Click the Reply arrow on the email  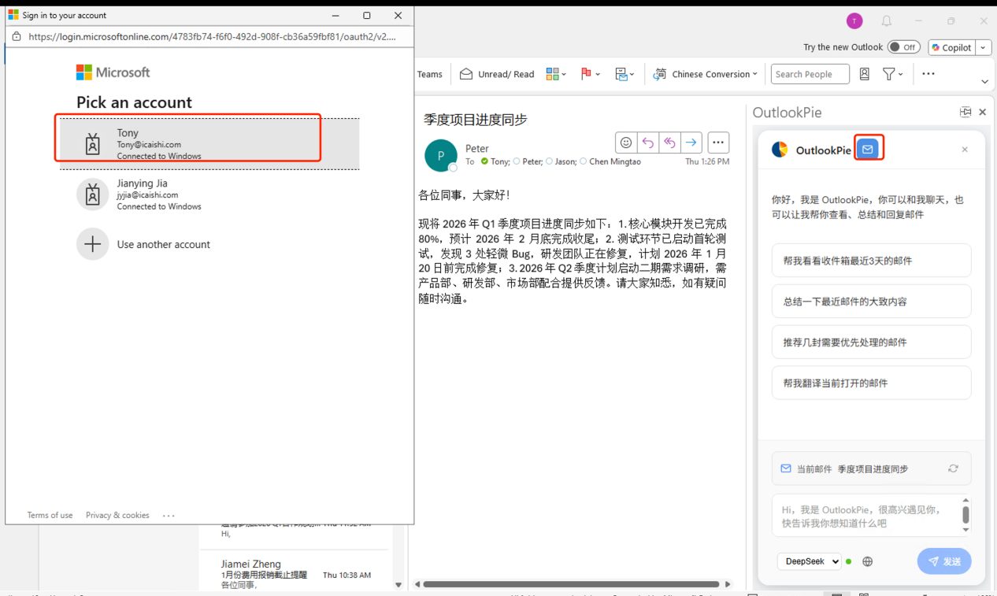(647, 143)
